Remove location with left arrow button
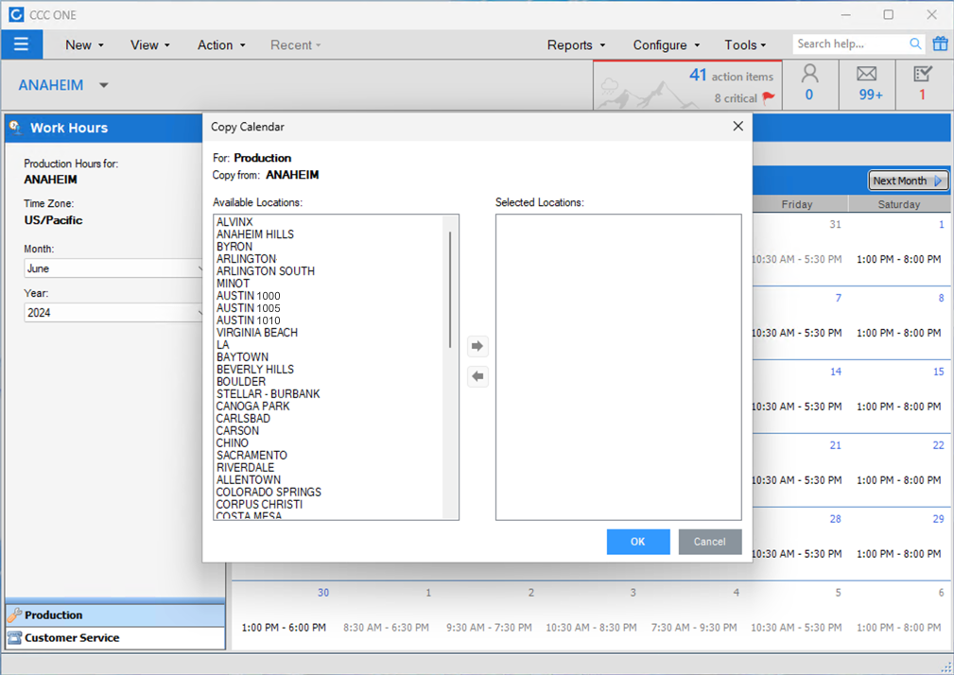 (477, 376)
